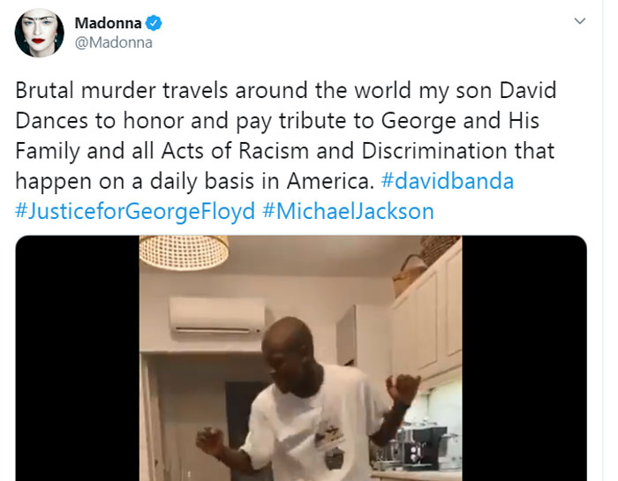
Task: Click the video's left black bar
Action: 78,358
